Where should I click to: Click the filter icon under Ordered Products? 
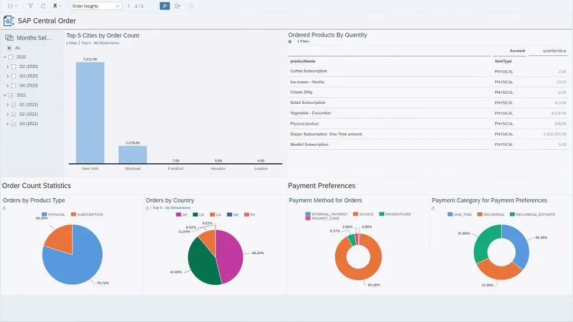290,42
